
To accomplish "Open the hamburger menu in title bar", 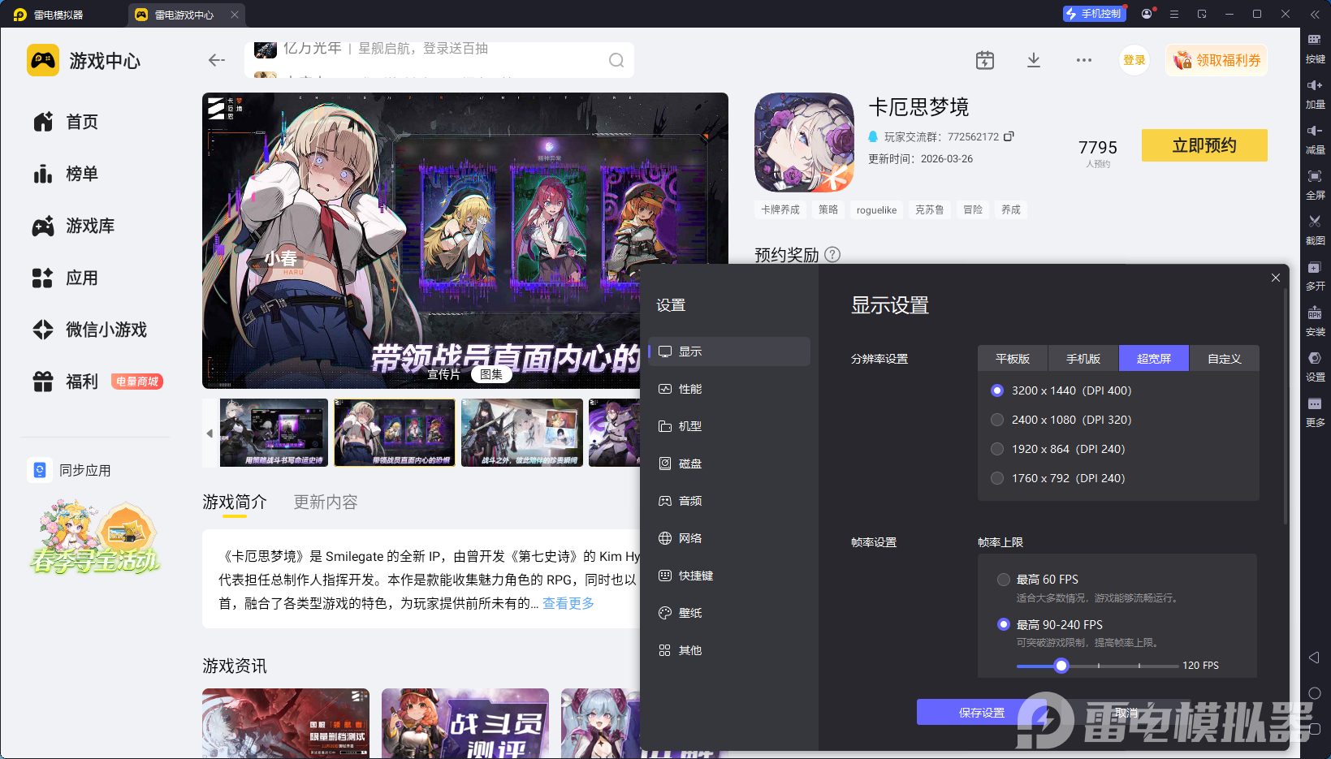I will point(1174,14).
